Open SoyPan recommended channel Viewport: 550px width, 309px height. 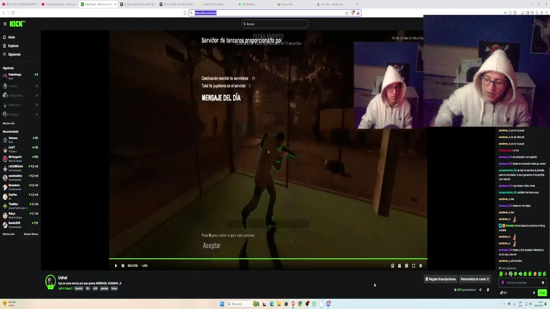(x=20, y=197)
